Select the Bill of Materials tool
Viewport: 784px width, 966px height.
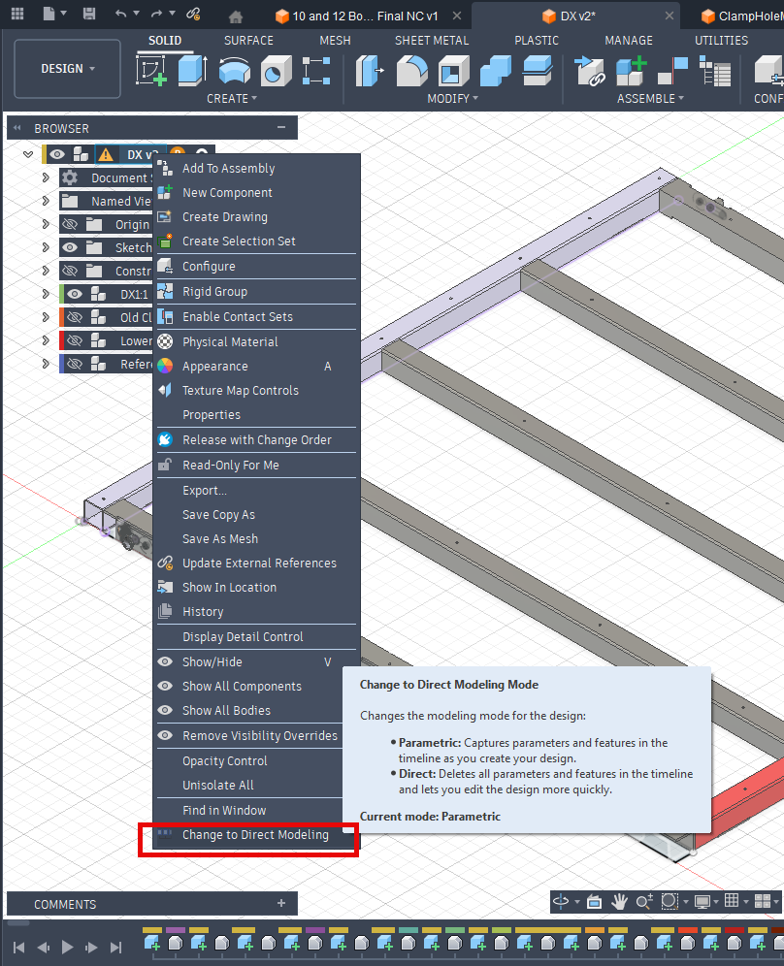[715, 70]
